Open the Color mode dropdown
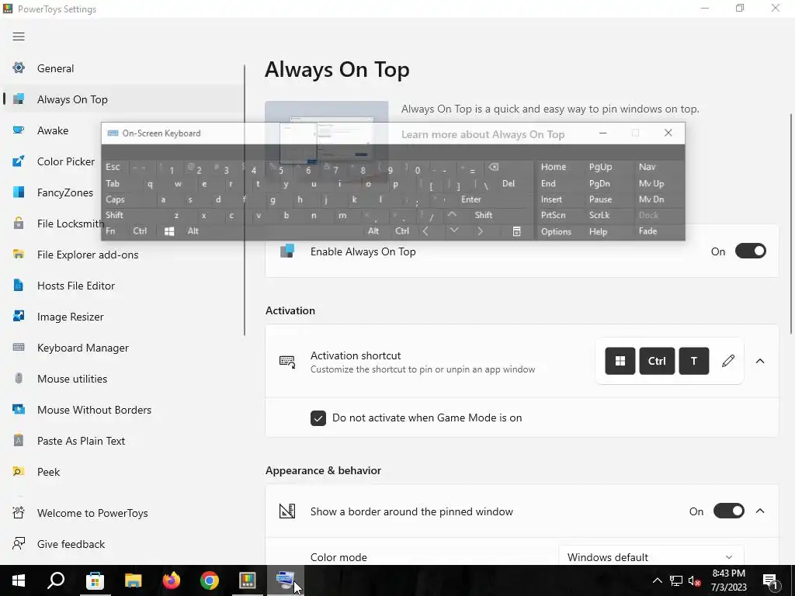Screen dimensions: 795x596 (651, 557)
